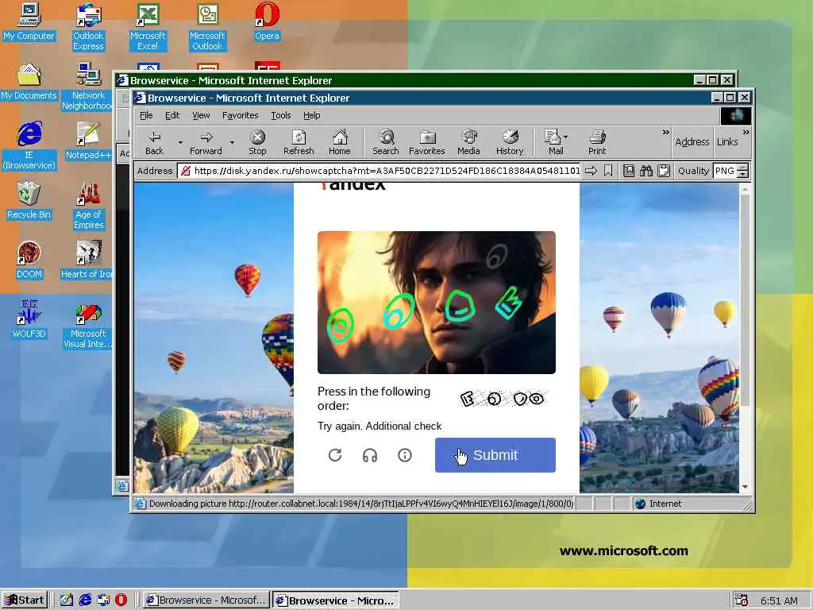Click the Forward toolbar button

click(206, 142)
